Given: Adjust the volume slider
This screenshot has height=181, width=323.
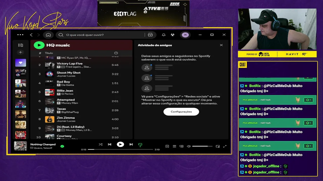Looking at the screenshot, I should [202, 146].
